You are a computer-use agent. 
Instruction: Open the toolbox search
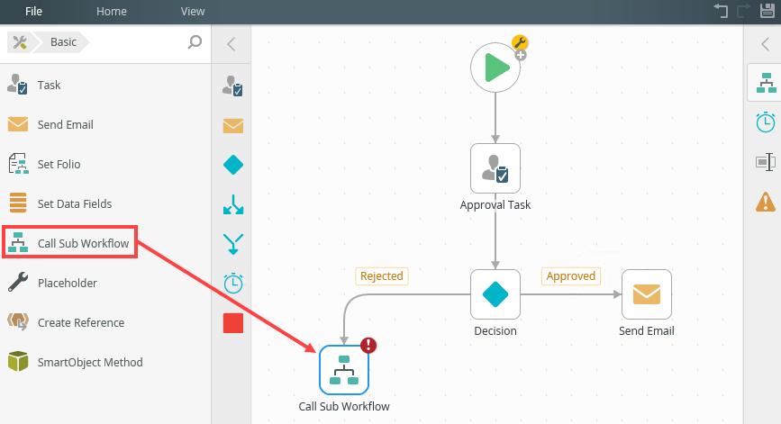pyautogui.click(x=195, y=42)
